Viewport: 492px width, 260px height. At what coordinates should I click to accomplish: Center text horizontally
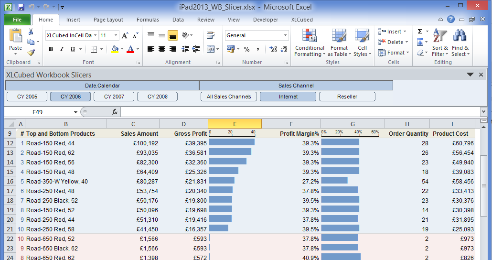coord(162,49)
